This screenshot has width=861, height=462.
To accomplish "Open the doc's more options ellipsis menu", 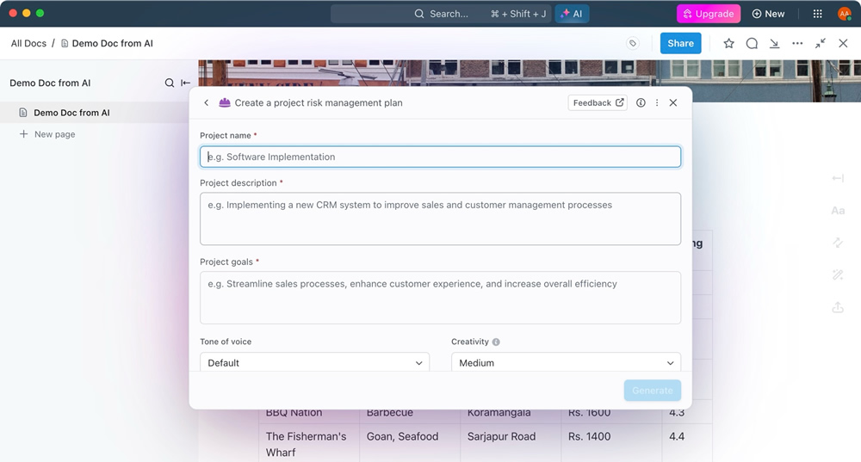I will point(797,43).
